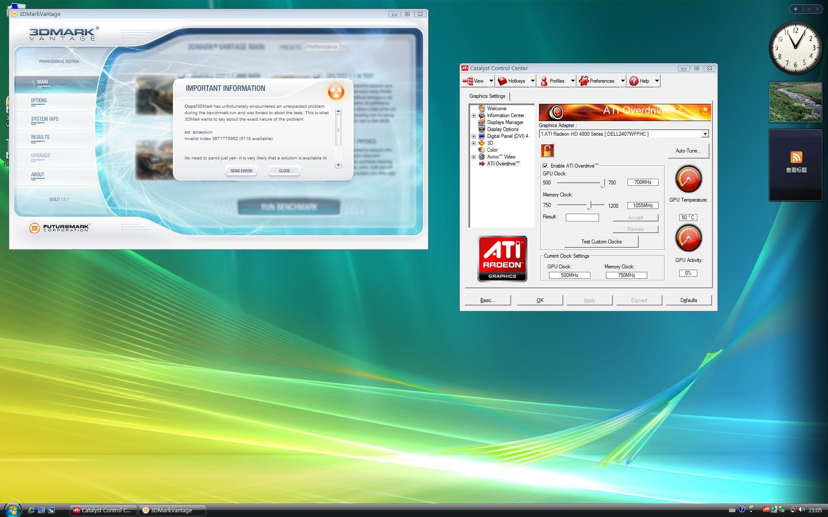Click the Memory Clock slider handle

click(589, 206)
